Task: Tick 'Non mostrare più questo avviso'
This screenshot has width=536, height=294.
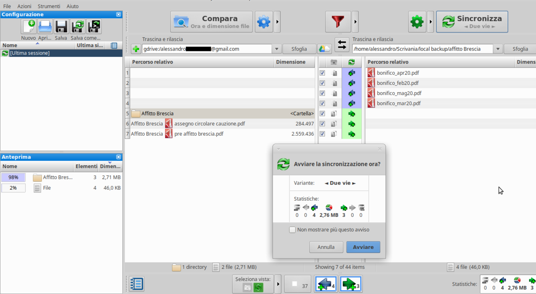Action: pos(293,230)
